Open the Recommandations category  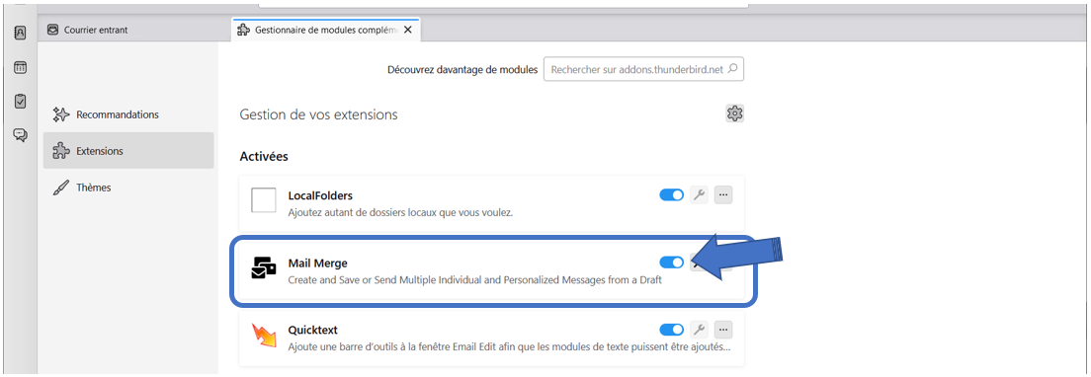pos(128,114)
